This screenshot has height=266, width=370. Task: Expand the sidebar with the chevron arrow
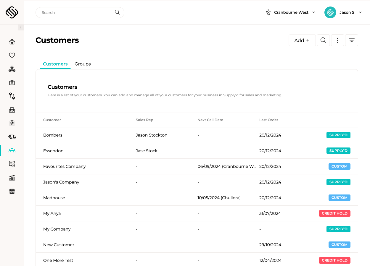pyautogui.click(x=20, y=27)
